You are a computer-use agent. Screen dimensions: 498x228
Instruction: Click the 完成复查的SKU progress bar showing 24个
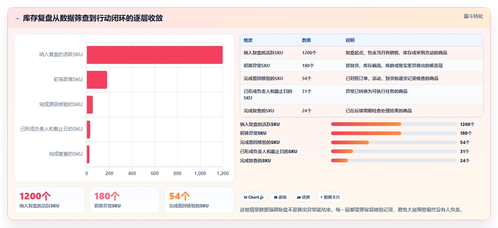[394, 160]
